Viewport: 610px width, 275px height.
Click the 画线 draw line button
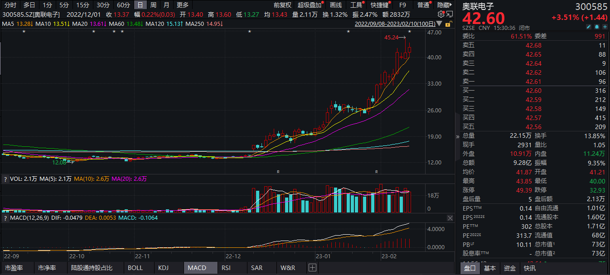coord(336,5)
